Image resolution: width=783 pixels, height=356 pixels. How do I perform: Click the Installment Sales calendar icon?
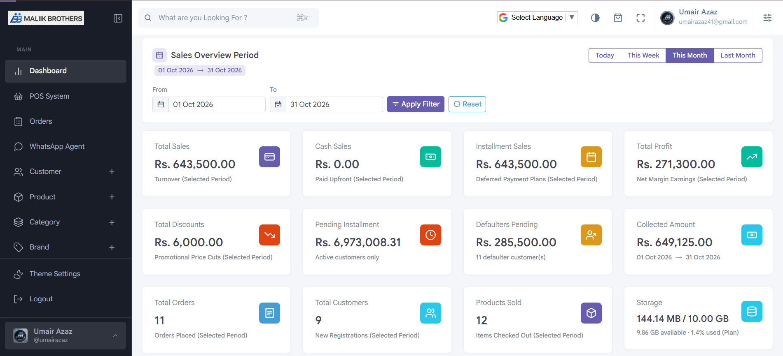coord(591,157)
